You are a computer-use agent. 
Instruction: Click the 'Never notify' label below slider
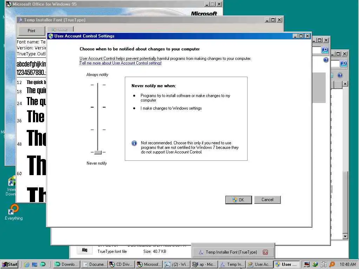pos(97,163)
